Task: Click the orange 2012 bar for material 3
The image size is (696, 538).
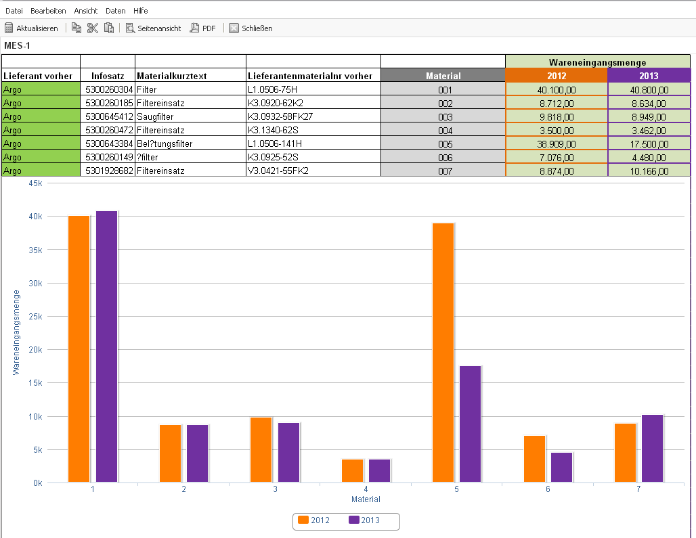Action: click(261, 450)
